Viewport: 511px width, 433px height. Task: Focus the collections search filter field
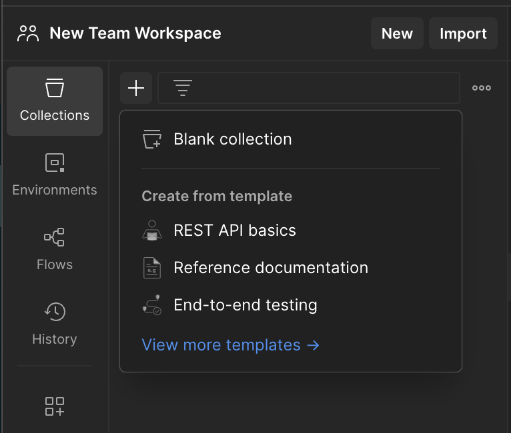click(x=309, y=88)
